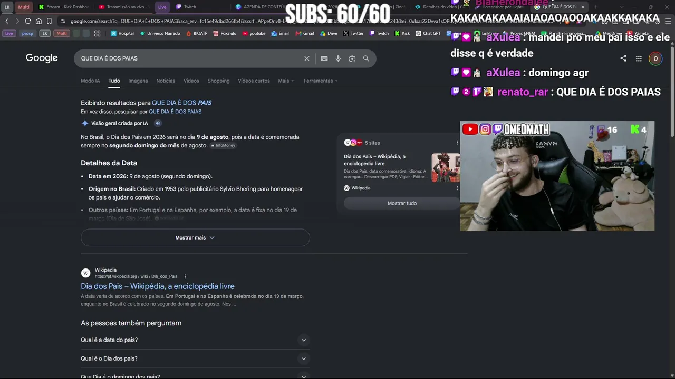
Task: Select the Vídeos search tab
Action: click(191, 81)
